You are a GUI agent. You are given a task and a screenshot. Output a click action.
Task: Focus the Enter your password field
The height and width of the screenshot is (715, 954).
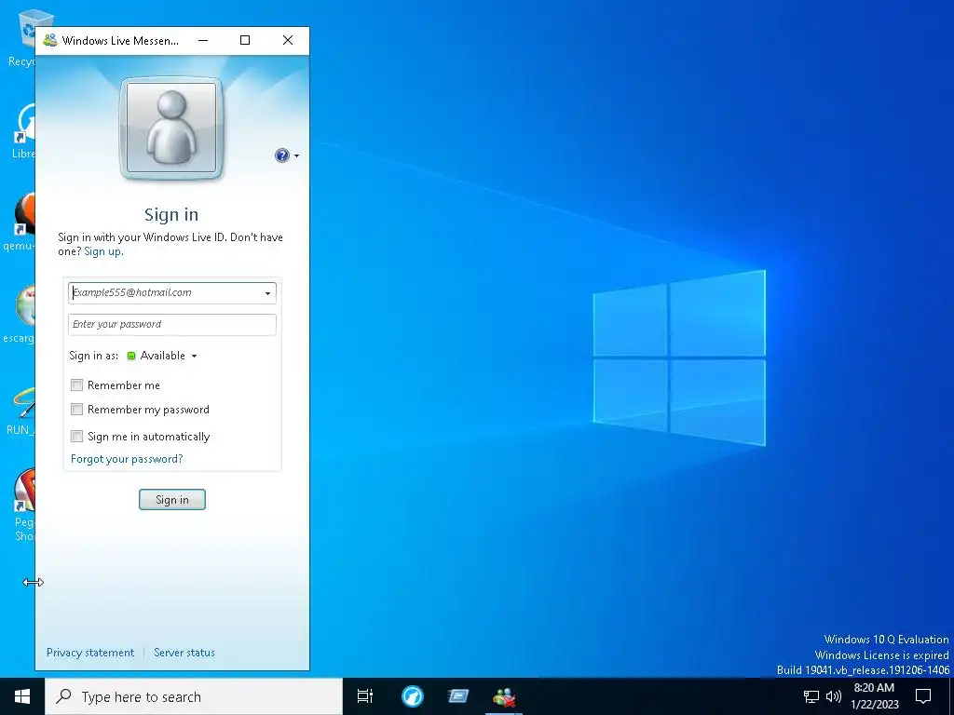point(172,325)
